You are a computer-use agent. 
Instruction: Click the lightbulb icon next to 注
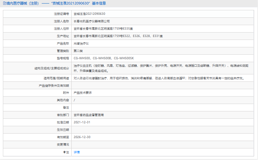pyautogui.click(x=64, y=152)
